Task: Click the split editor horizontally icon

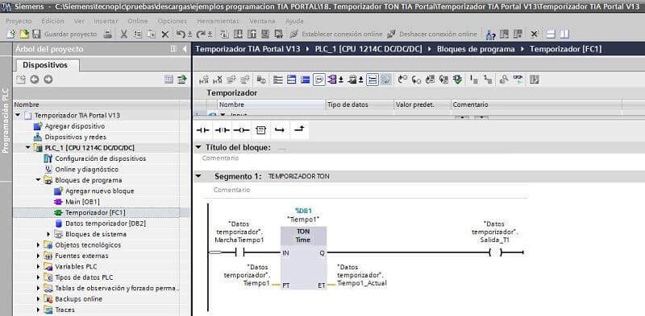Action: click(x=551, y=34)
